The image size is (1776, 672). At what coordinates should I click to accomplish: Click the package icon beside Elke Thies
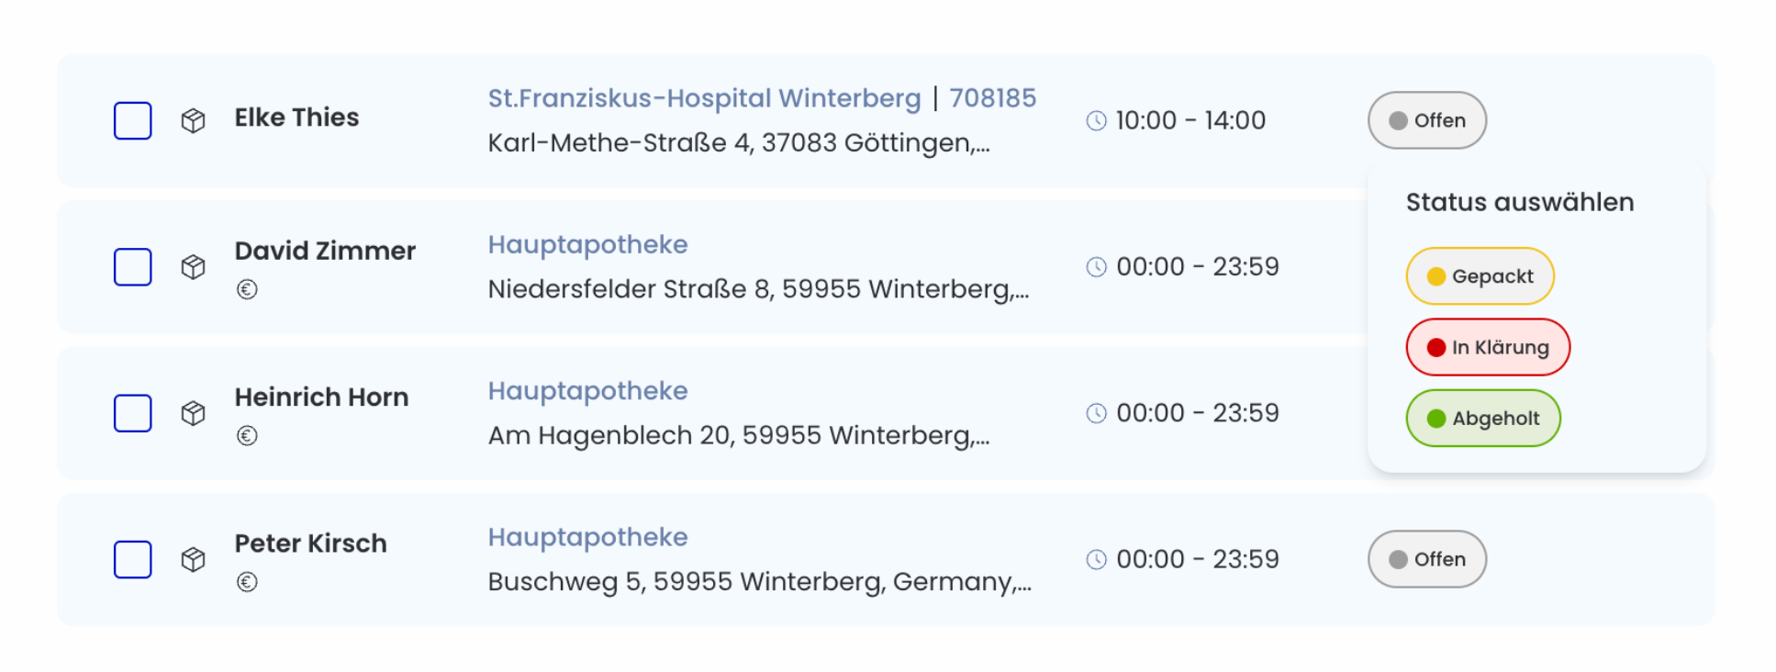[193, 120]
